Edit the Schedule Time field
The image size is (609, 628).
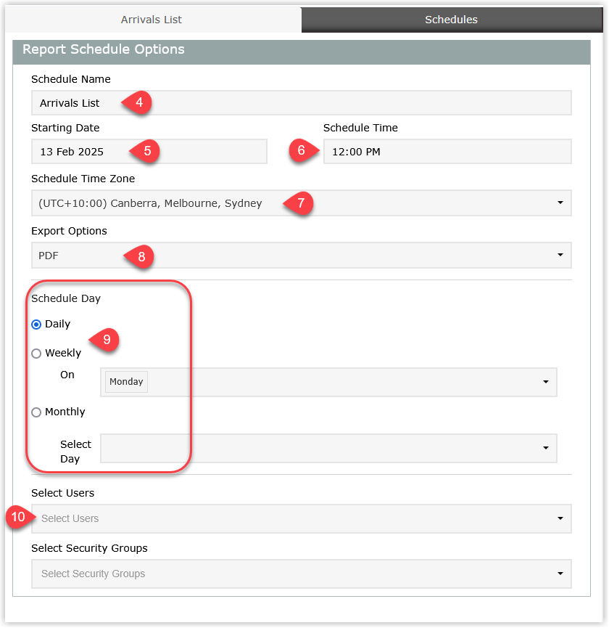(x=447, y=152)
